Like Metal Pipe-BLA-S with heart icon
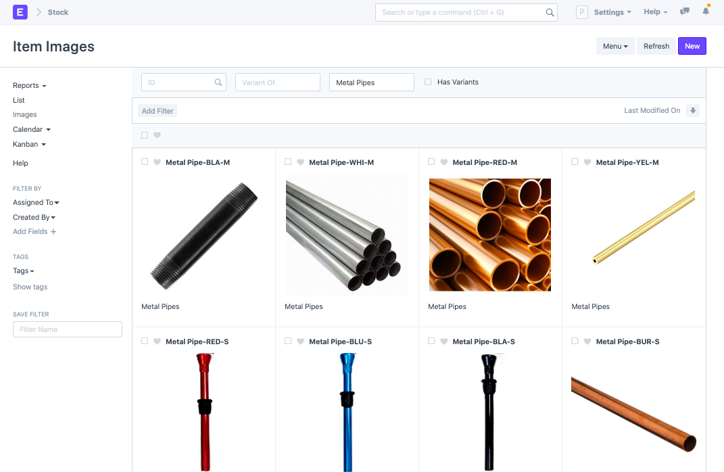724x472 pixels. click(444, 341)
